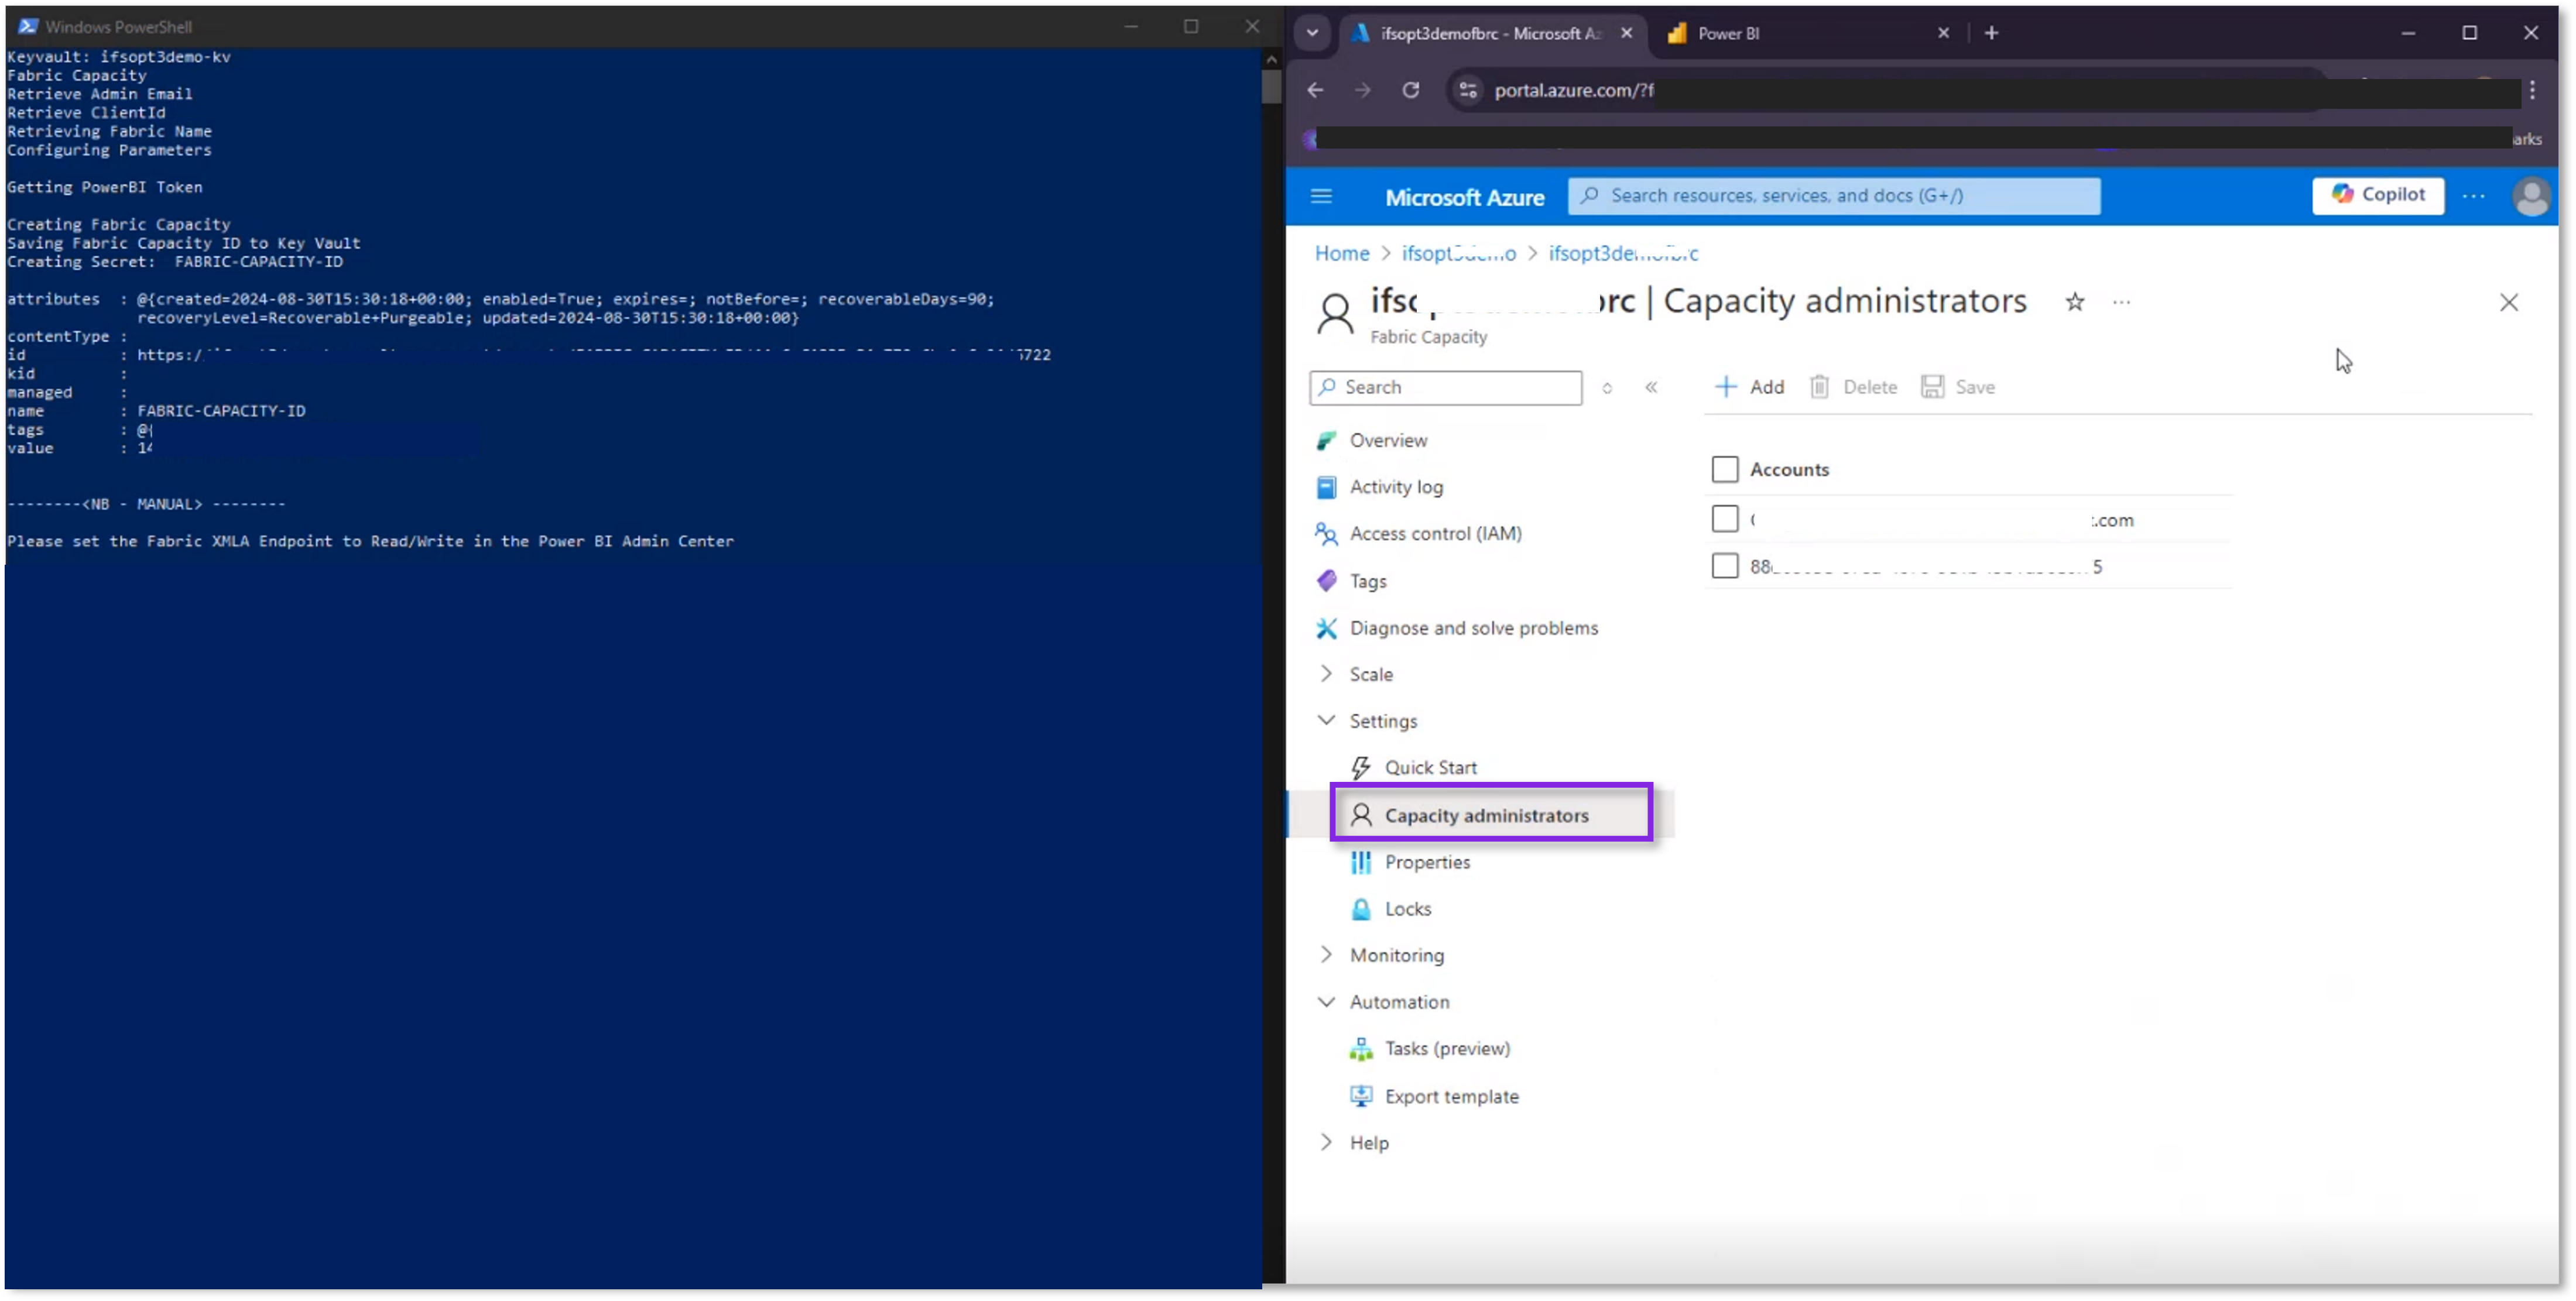Viewport: 2576px width, 1301px height.
Task: Collapse the resource menu with double chevron
Action: click(1651, 387)
